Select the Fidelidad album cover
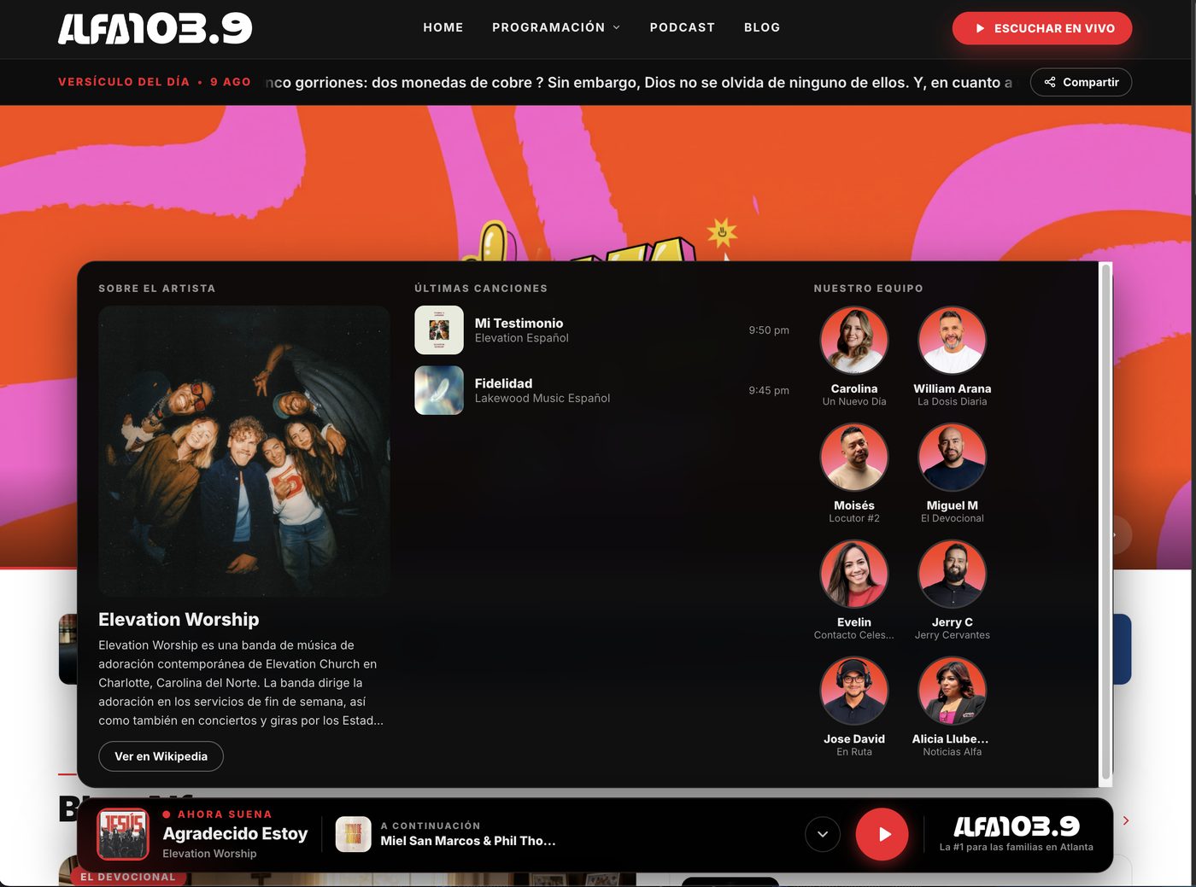 coord(439,390)
